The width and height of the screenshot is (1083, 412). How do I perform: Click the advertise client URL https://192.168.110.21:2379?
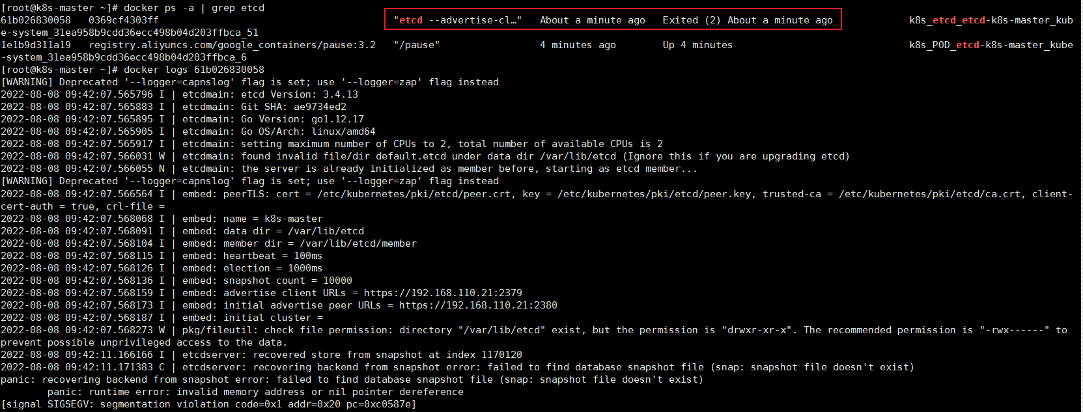(x=443, y=293)
